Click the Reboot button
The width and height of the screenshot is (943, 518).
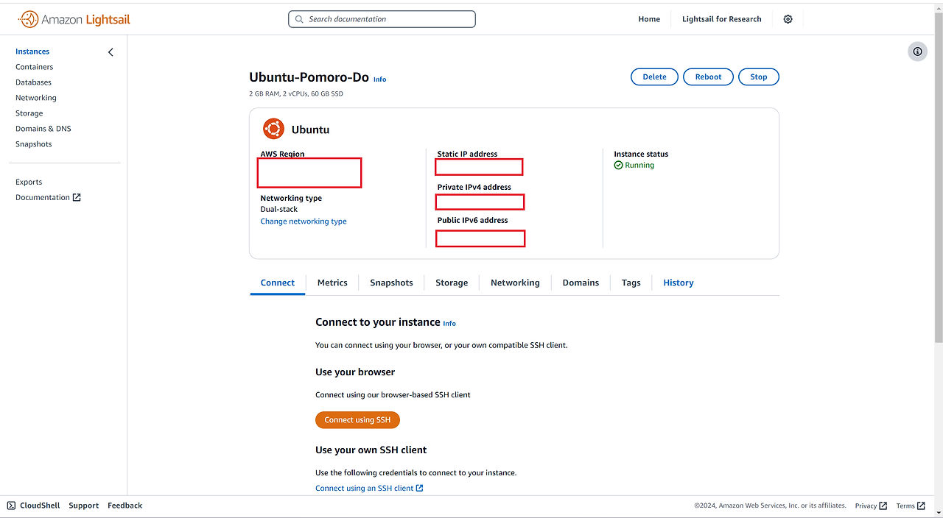[x=708, y=77]
